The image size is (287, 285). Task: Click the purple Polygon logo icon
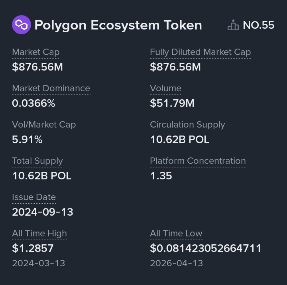21,25
